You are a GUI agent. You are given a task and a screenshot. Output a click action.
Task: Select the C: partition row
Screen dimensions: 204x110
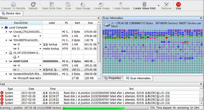click(x=48, y=36)
